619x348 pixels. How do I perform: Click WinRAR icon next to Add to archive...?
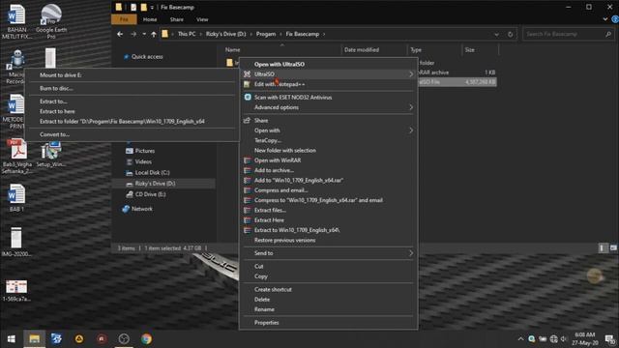[248, 170]
